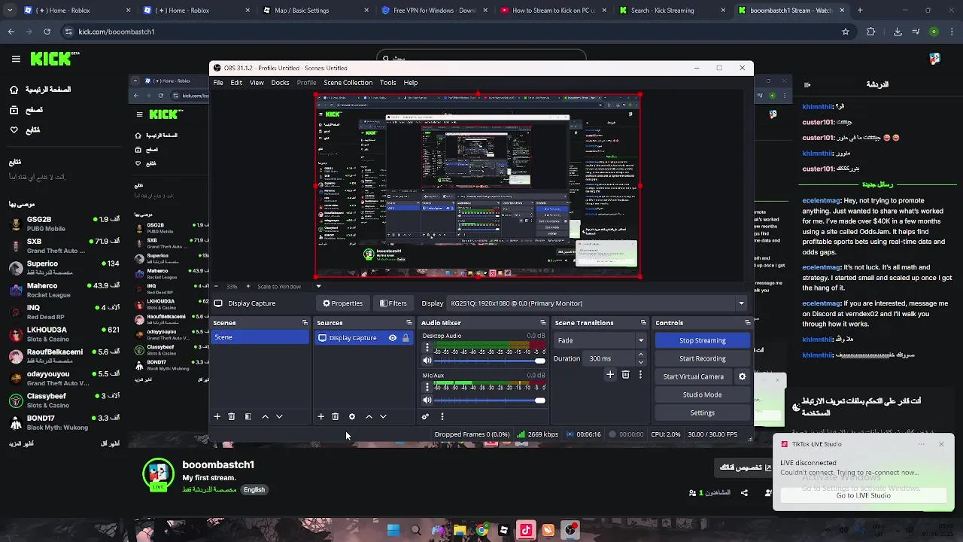Open scene filters icon in Scenes panel
The width and height of the screenshot is (963, 542).
pyautogui.click(x=248, y=416)
